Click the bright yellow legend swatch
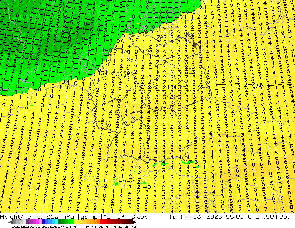This screenshot has height=228, width=295. [76, 222]
